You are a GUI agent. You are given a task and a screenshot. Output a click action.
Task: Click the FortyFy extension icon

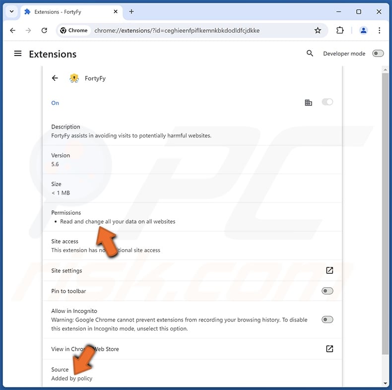74,78
